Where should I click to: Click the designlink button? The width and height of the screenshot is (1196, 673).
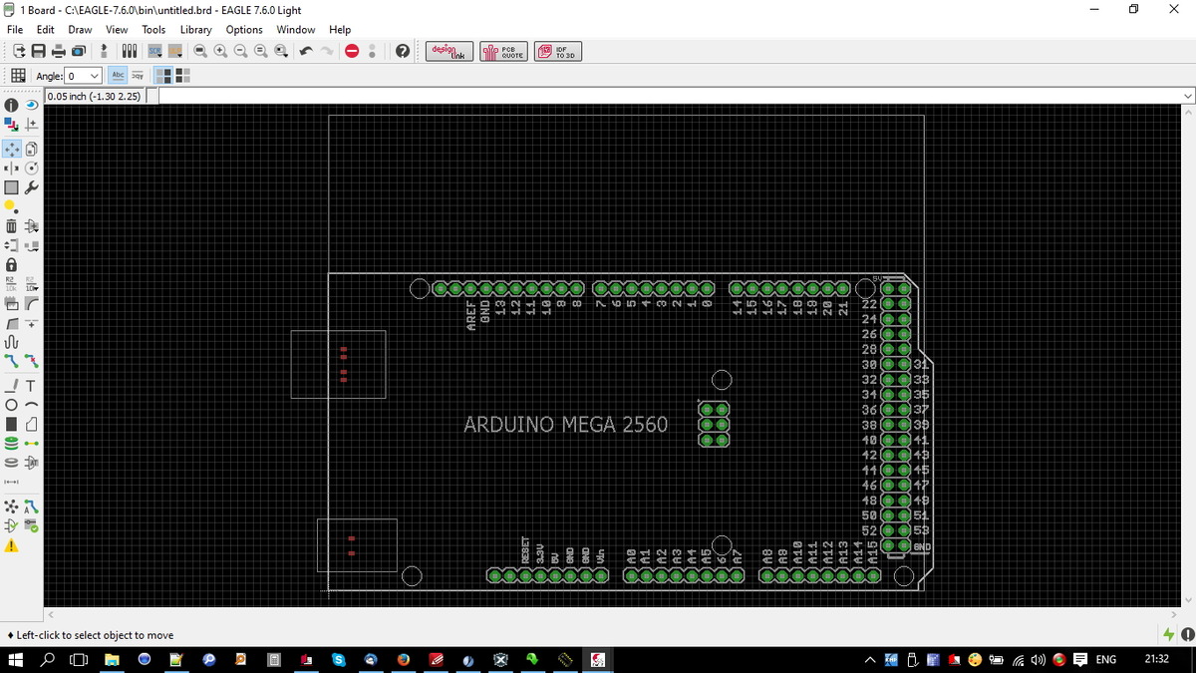point(450,51)
